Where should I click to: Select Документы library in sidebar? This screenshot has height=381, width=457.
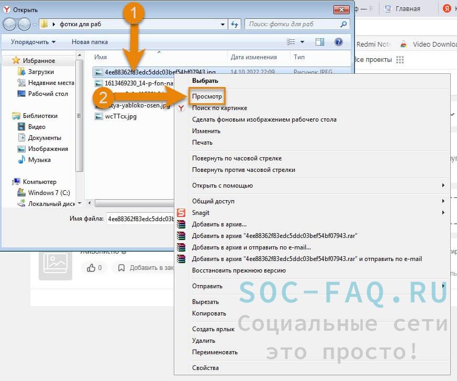coord(44,138)
